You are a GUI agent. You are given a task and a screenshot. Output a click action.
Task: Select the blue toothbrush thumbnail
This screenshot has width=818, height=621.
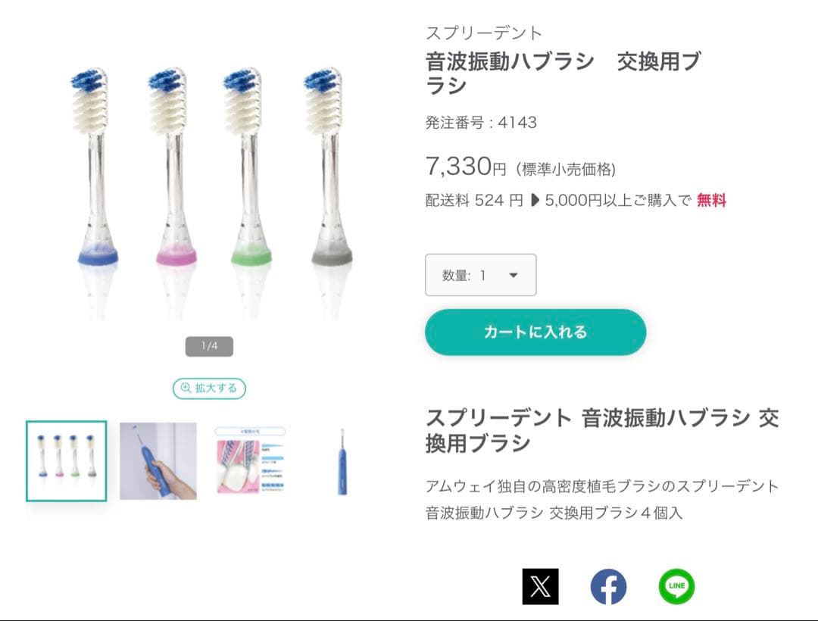[x=341, y=460]
